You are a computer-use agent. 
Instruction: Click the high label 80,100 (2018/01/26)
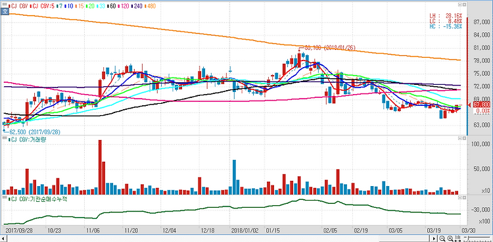tap(330, 48)
